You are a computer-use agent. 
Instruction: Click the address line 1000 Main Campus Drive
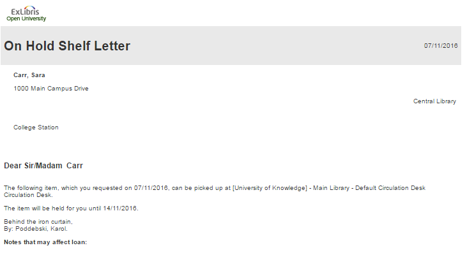click(x=51, y=89)
